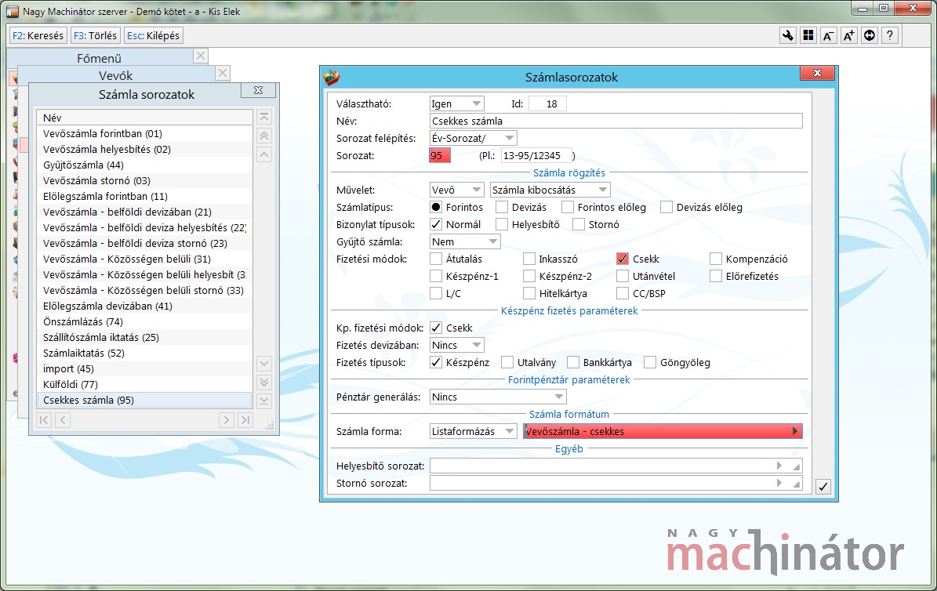
Task: Open lookup arrow of Vevőszámla - csekkes field
Action: tap(795, 431)
